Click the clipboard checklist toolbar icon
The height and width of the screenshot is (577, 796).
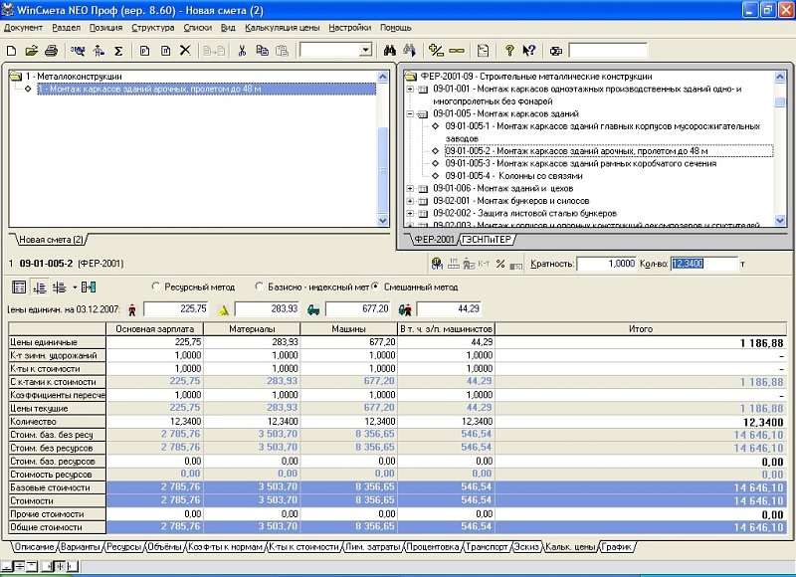pyautogui.click(x=483, y=51)
